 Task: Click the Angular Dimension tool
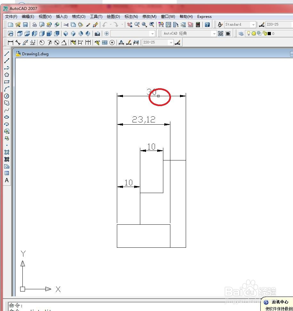tap(64, 43)
